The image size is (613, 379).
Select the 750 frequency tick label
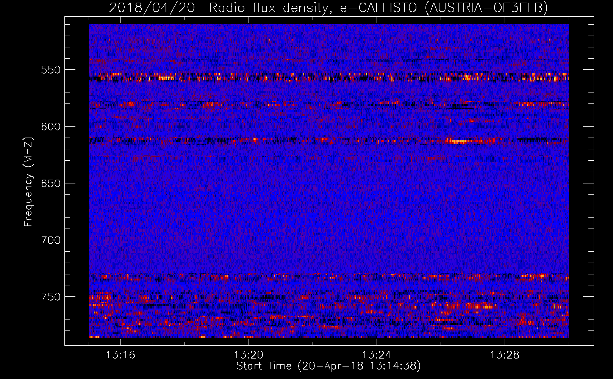click(x=51, y=297)
